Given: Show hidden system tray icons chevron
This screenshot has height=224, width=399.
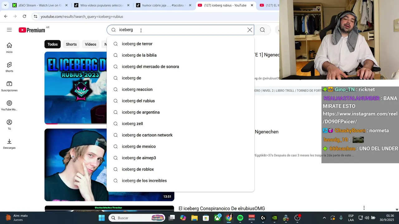Looking at the screenshot, I should click(x=324, y=218).
